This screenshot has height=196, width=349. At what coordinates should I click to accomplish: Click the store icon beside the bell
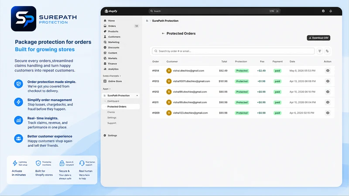coord(323,11)
